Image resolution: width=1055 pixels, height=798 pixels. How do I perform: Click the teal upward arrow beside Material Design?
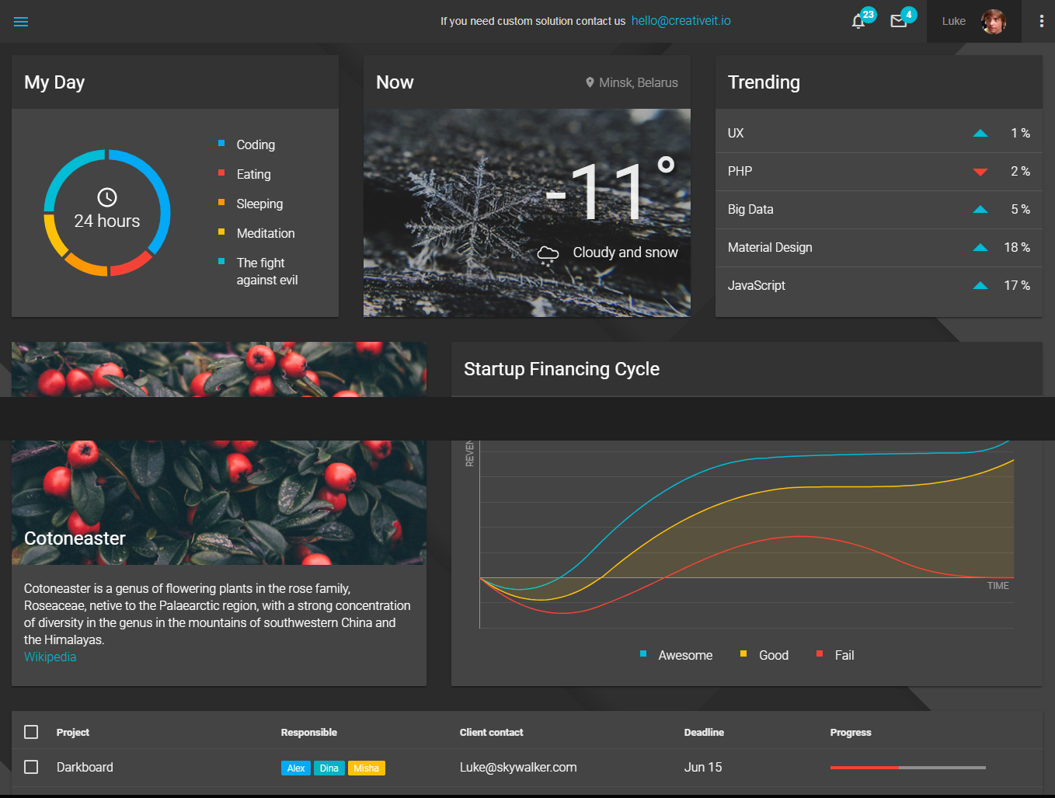coord(980,247)
